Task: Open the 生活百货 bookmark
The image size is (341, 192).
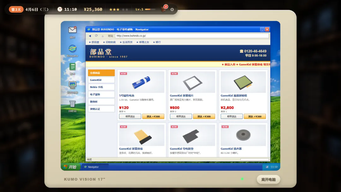Action: (126, 42)
